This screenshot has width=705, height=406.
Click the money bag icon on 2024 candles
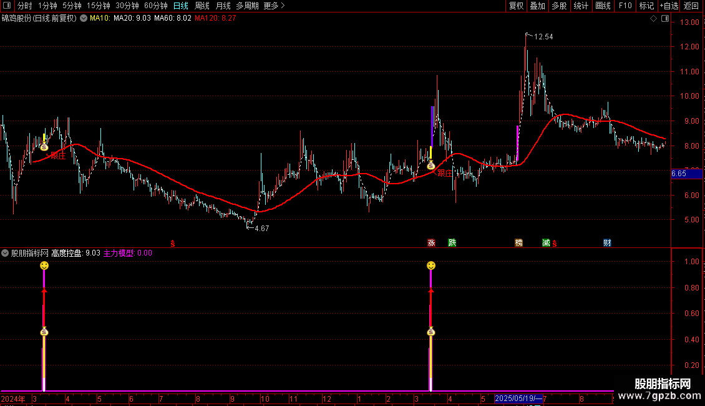coord(44,147)
